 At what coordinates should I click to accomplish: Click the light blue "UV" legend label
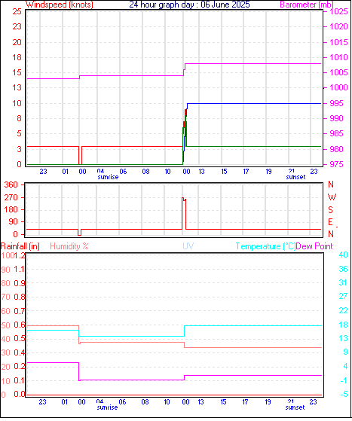188,246
